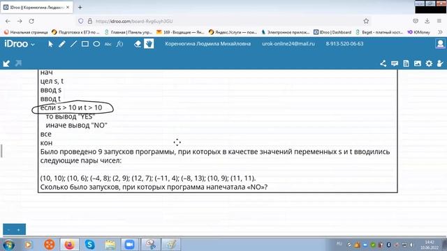Viewport: 447px width, 251px height.
Task: Open the iDroo share board icon
Action: (383, 63)
